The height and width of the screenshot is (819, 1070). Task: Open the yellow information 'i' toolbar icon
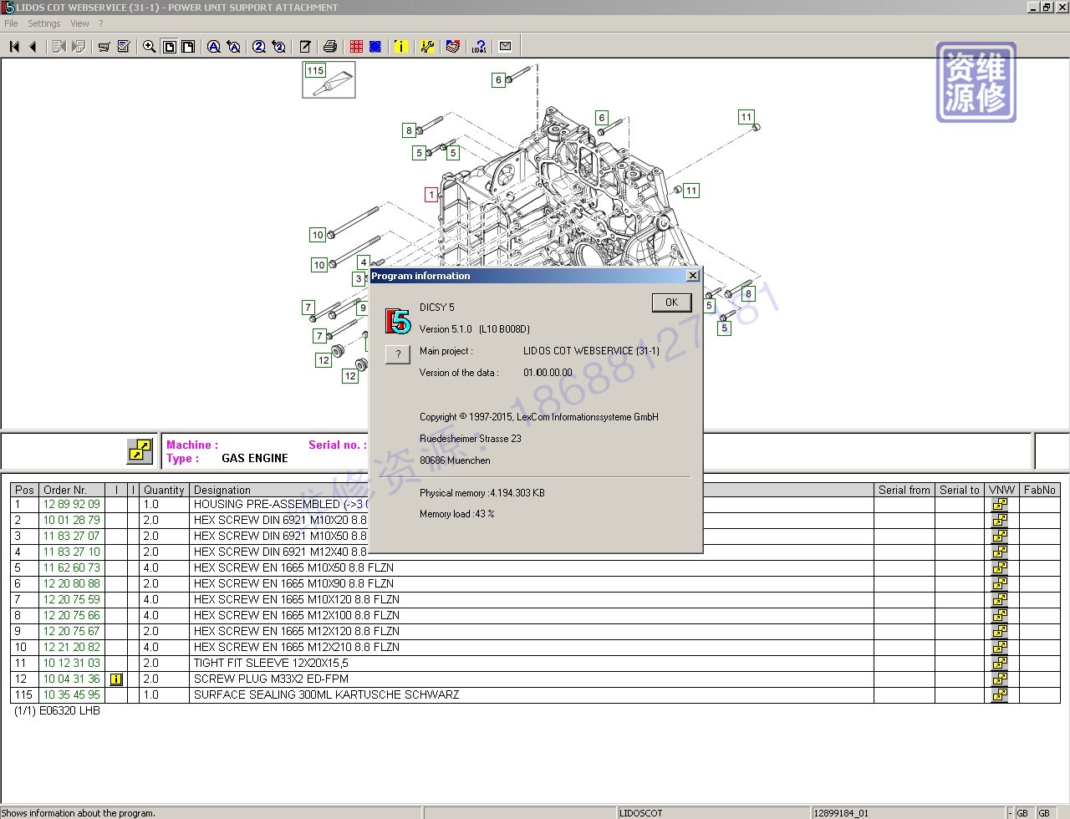[x=401, y=47]
